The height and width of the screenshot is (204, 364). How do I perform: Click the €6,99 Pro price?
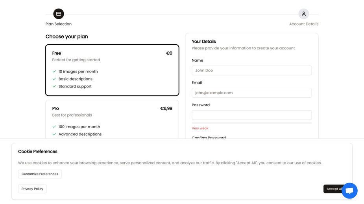[x=166, y=108]
